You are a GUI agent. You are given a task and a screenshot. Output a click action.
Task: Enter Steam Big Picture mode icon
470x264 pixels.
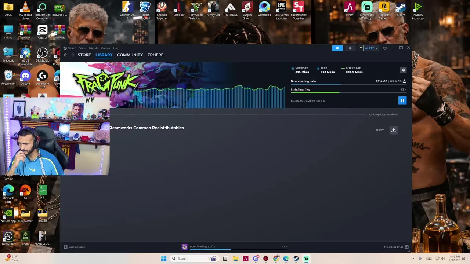pyautogui.click(x=384, y=48)
